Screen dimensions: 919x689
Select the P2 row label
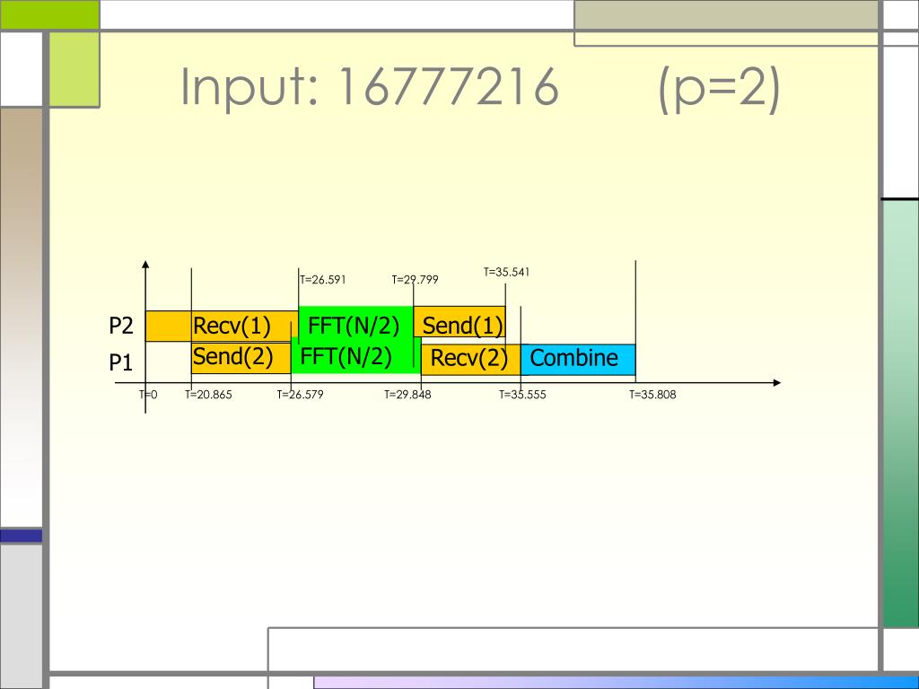(121, 326)
